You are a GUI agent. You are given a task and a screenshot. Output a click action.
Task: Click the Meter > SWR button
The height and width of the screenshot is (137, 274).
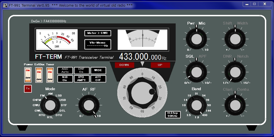98,33
